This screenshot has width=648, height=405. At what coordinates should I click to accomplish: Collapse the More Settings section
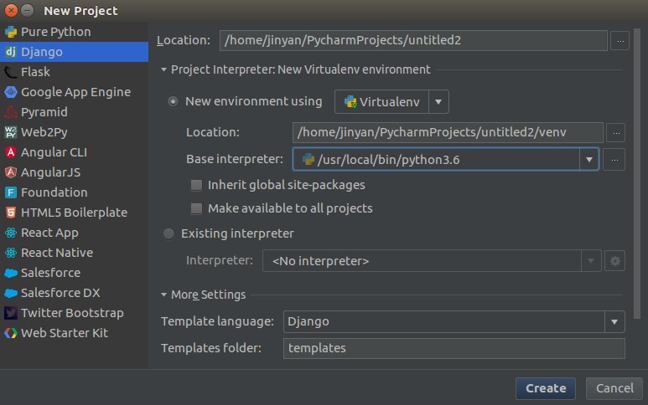click(x=164, y=295)
